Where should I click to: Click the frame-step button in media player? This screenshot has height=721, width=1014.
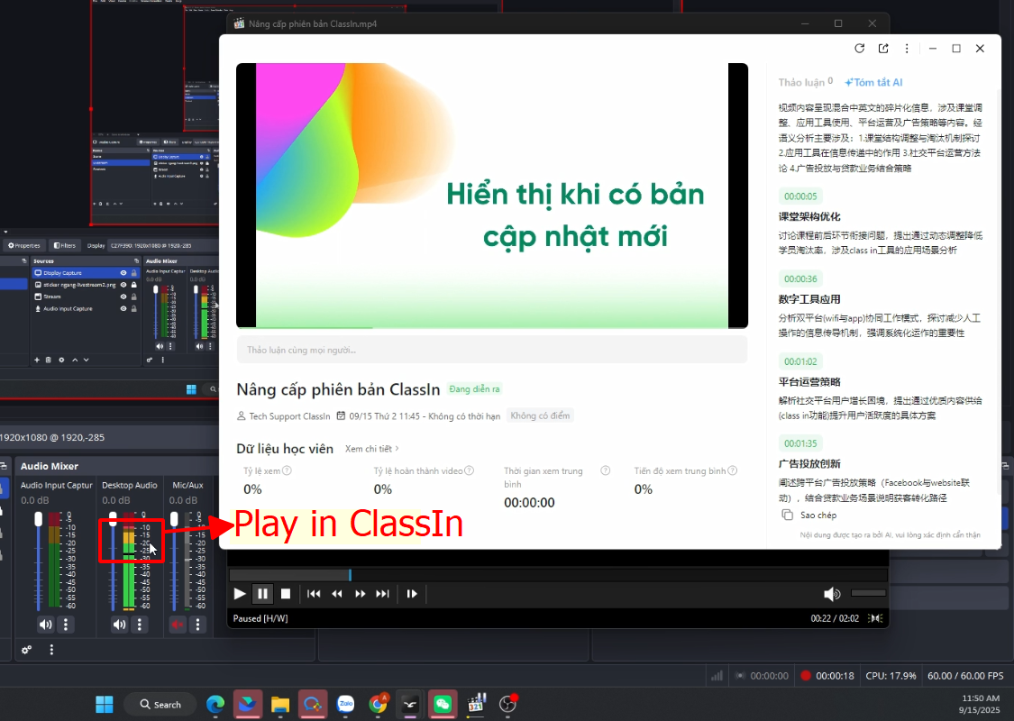[412, 594]
